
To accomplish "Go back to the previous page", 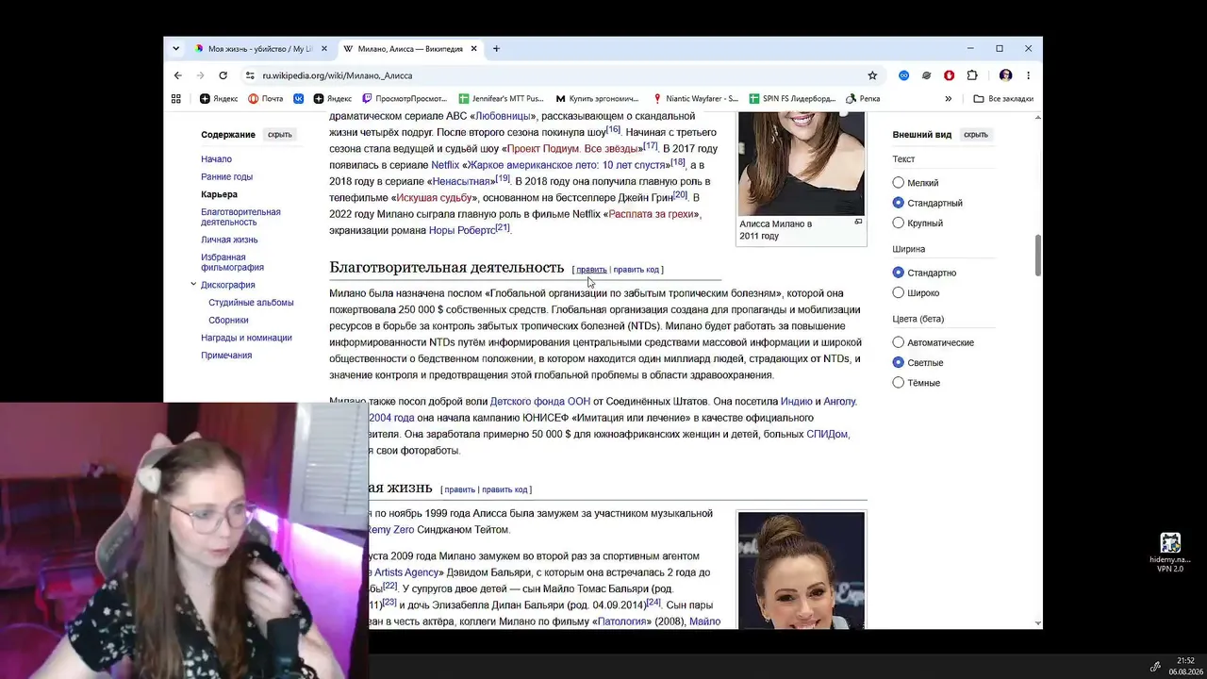I will (x=178, y=75).
